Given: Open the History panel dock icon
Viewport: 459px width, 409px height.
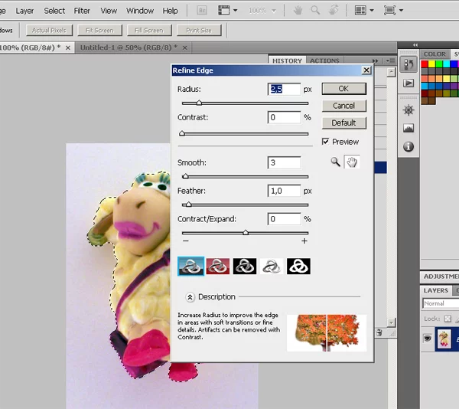Looking at the screenshot, I should [x=409, y=64].
